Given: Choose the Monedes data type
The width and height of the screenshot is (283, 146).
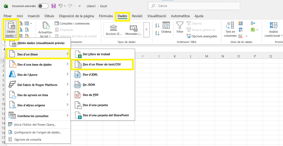Looking at the screenshot, I should [133, 30].
